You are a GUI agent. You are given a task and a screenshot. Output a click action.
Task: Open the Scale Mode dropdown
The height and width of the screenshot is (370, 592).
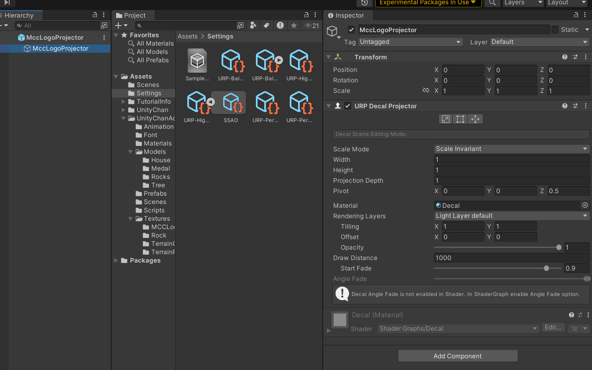pos(512,149)
